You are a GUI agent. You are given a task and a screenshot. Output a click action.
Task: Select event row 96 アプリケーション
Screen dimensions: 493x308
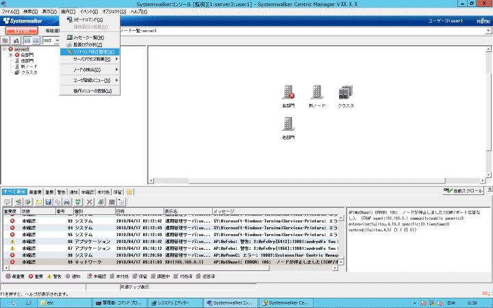(x=170, y=242)
